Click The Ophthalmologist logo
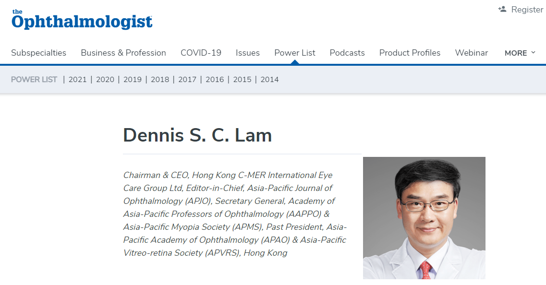 [82, 20]
